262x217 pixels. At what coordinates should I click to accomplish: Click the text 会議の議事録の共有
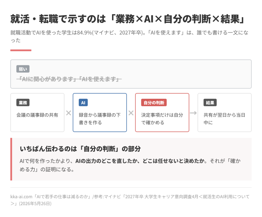click(37, 115)
